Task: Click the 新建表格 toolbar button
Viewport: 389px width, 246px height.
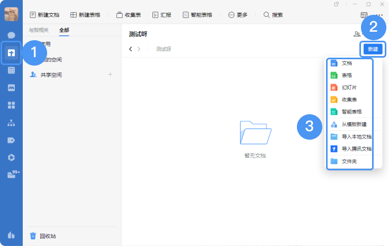Action: [85, 15]
